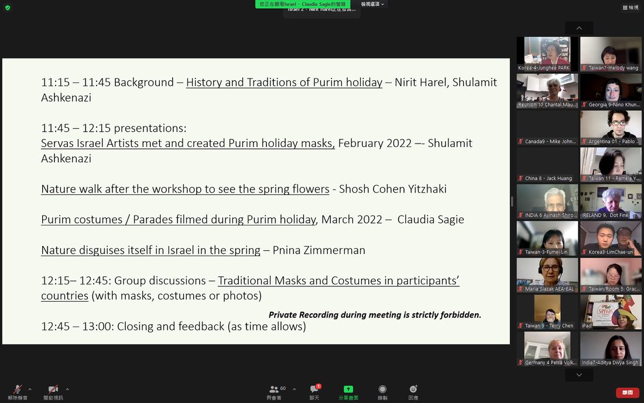Open the 檢視 layout button at top right

(631, 8)
